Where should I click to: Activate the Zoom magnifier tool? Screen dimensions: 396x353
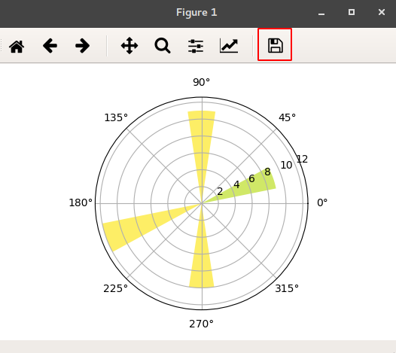tap(163, 46)
